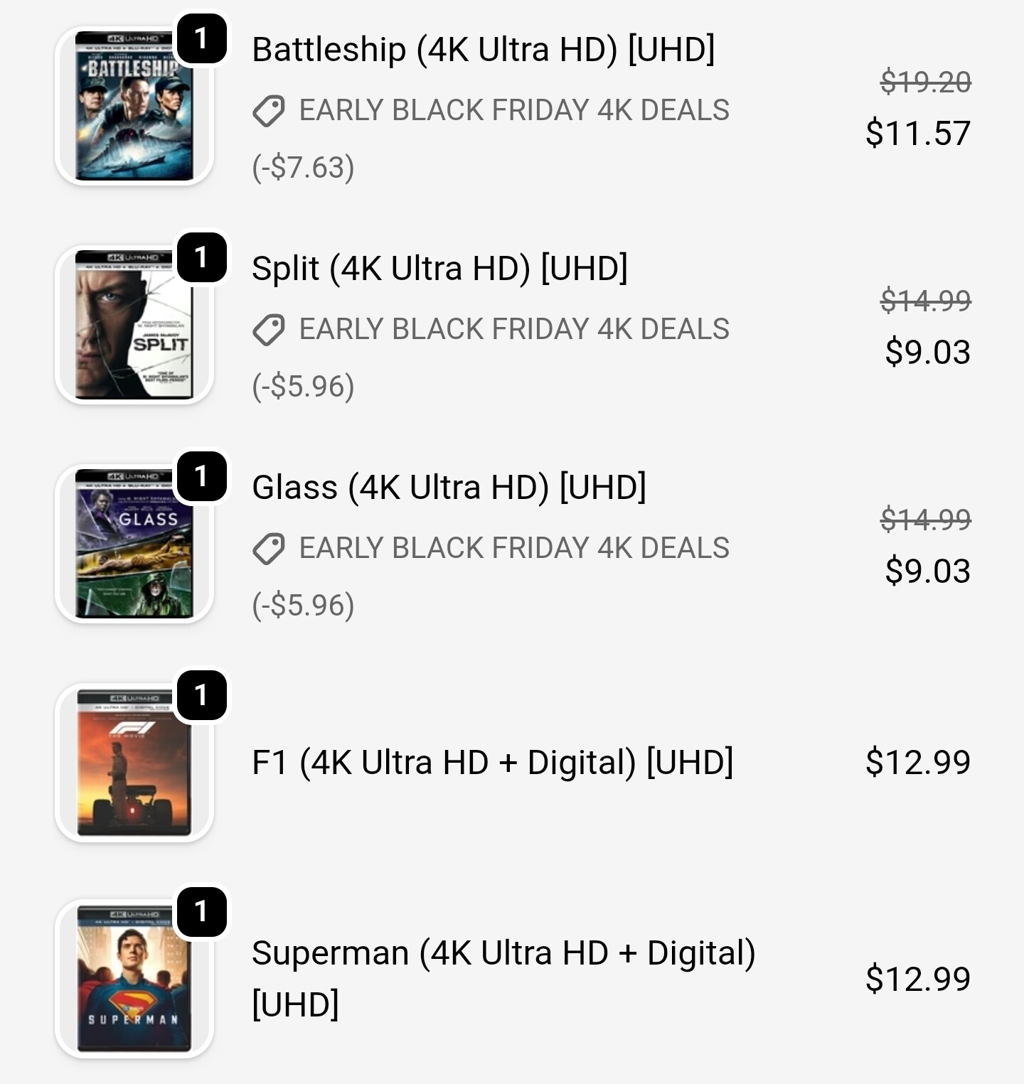This screenshot has width=1024, height=1084.
Task: Open the Superman cover thumbnail
Action: tap(134, 980)
